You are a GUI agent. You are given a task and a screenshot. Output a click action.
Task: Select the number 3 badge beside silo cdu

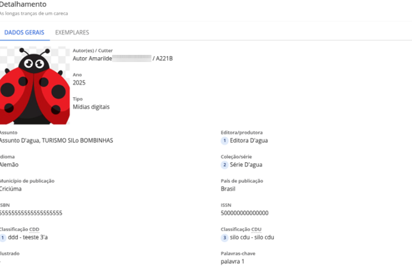(224, 237)
